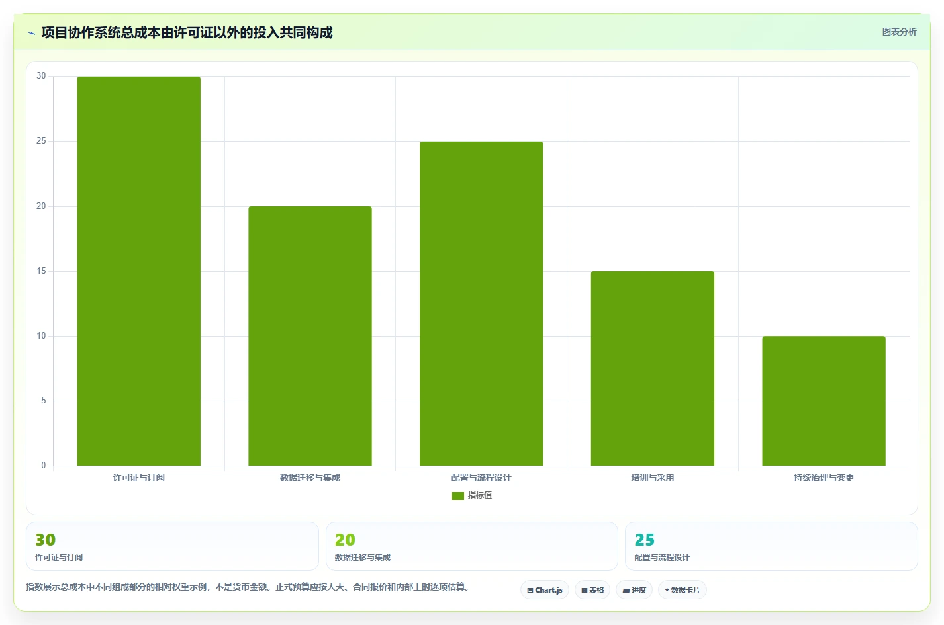Toggle the 指标值 legend color swatch

458,495
